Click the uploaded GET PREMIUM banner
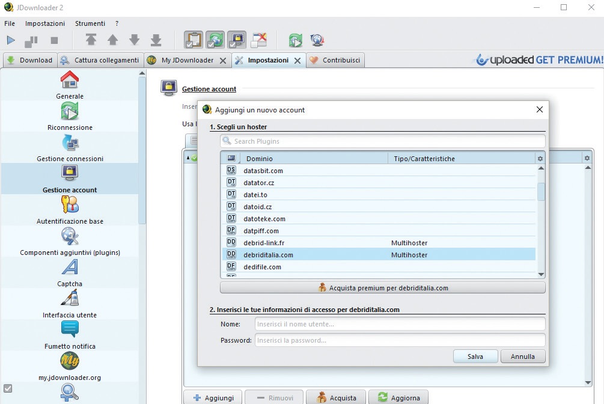This screenshot has width=604, height=404. tap(539, 60)
